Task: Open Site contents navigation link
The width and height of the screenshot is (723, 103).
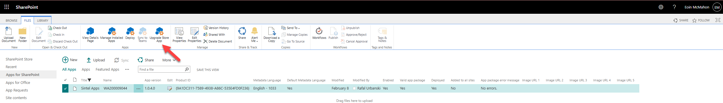Action: click(x=16, y=98)
